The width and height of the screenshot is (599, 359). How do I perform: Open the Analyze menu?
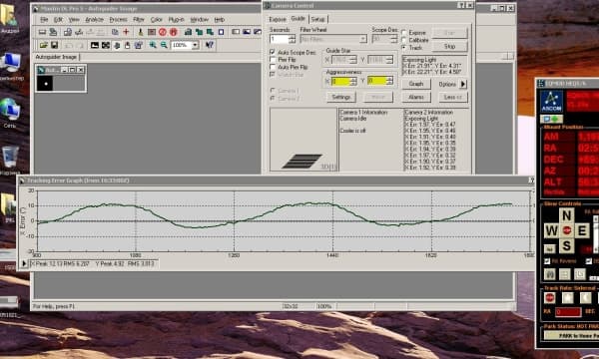[x=94, y=20]
